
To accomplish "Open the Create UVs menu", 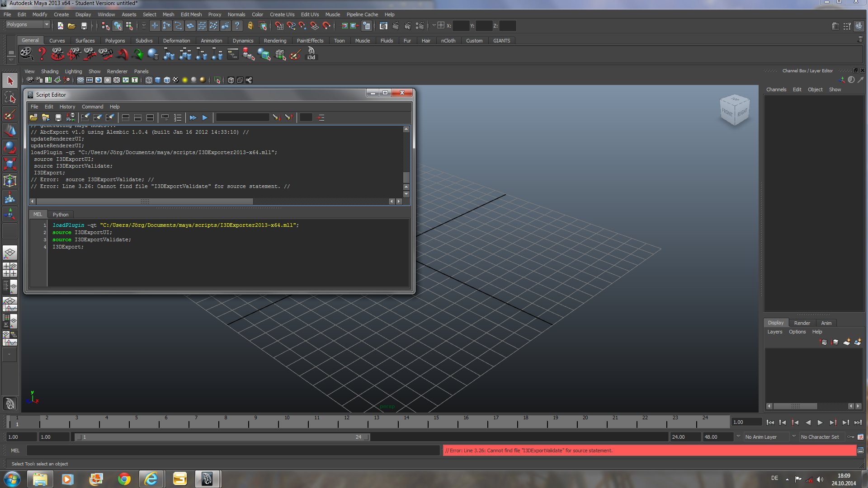I will [x=282, y=14].
